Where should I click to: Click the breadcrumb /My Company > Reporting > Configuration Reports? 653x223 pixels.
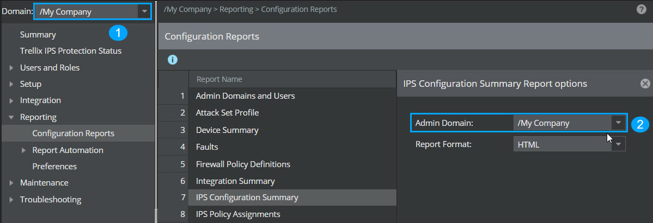tap(251, 9)
